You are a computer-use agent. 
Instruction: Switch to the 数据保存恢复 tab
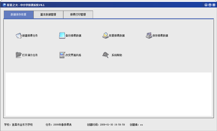pyautogui.click(x=18, y=14)
